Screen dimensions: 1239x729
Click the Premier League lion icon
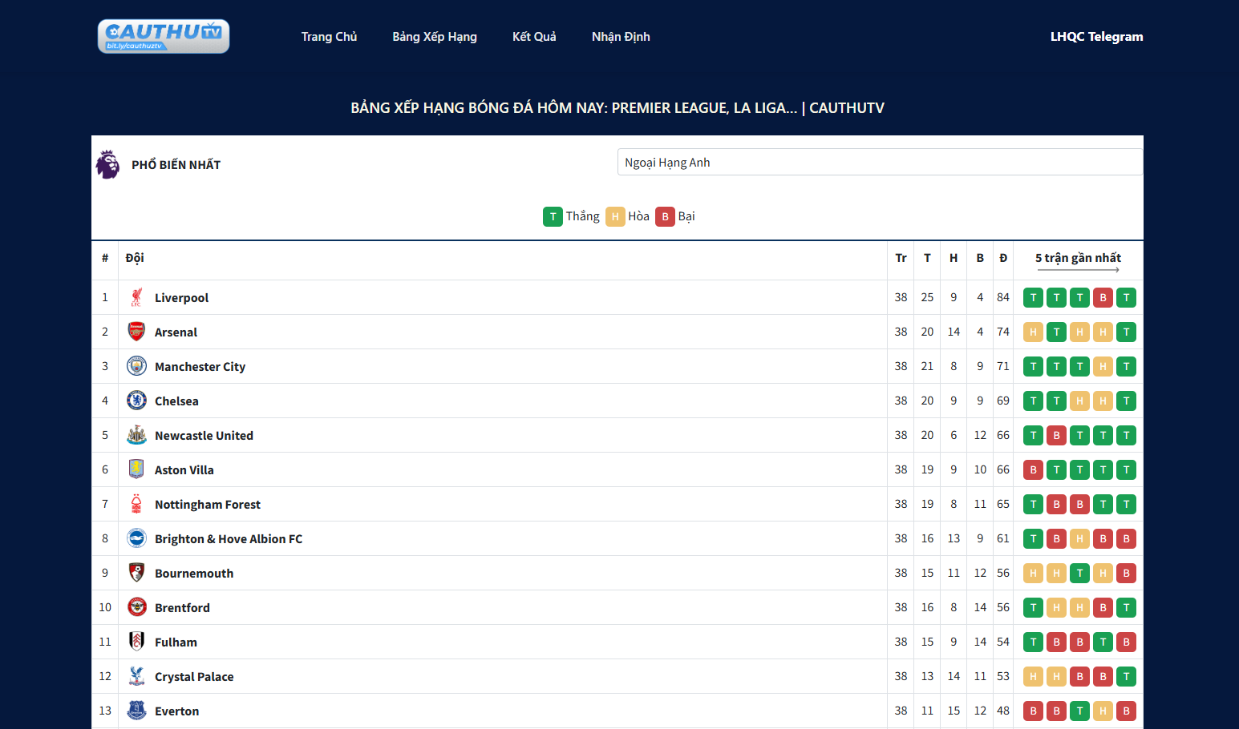107,164
